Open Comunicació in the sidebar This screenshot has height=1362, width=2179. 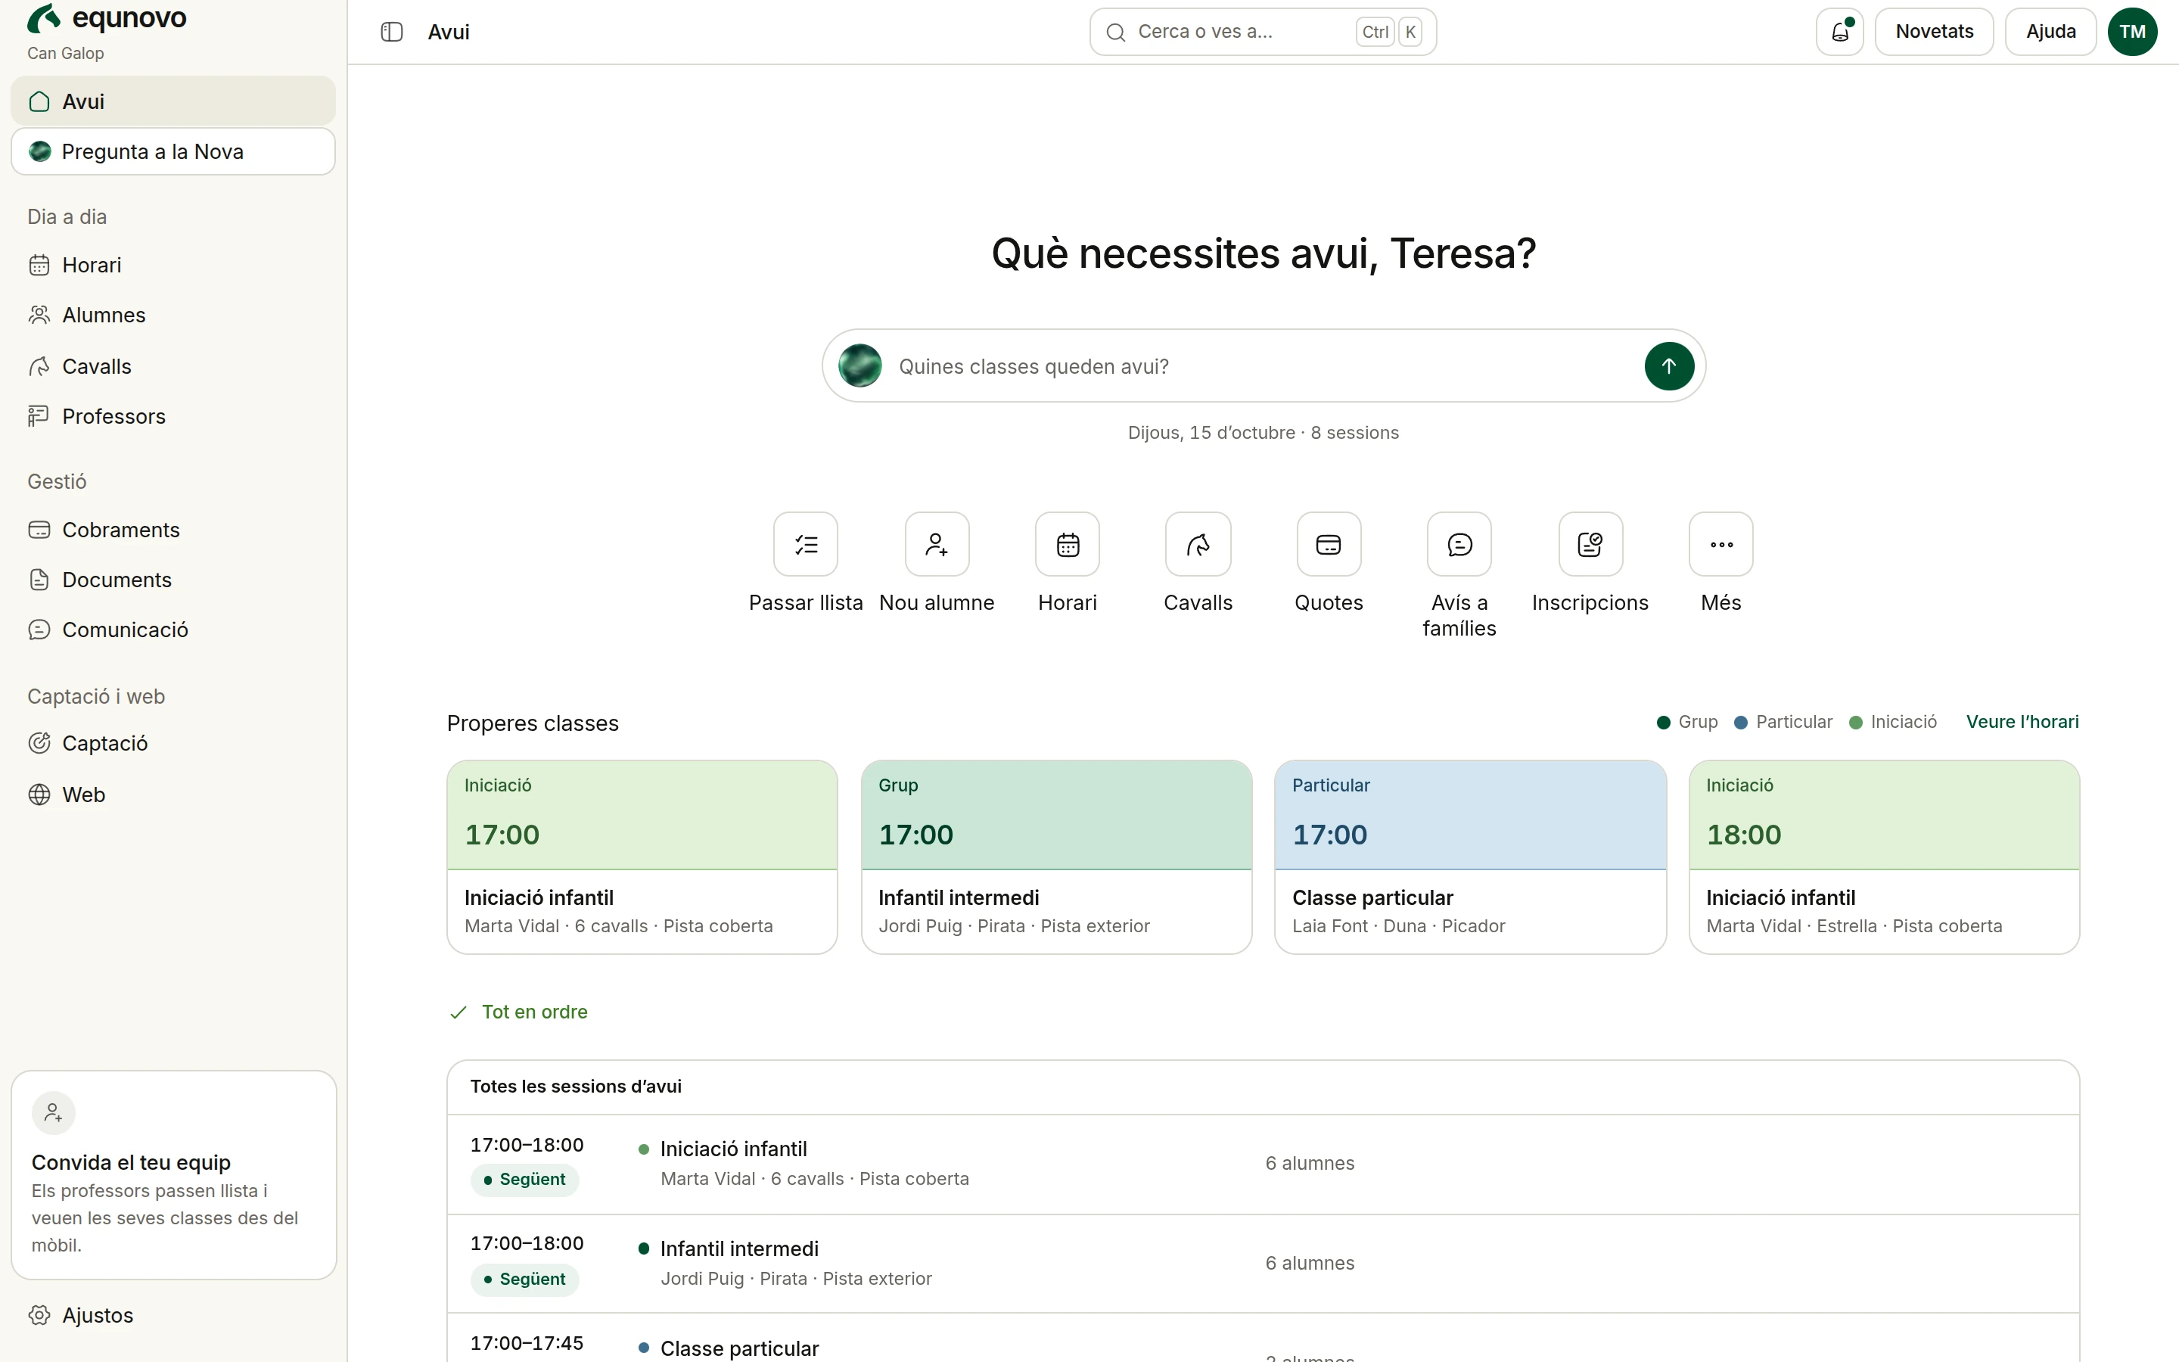(x=173, y=630)
